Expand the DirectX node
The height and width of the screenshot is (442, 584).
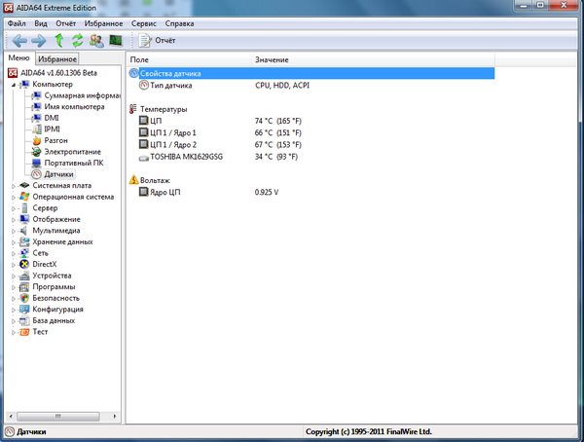14,265
